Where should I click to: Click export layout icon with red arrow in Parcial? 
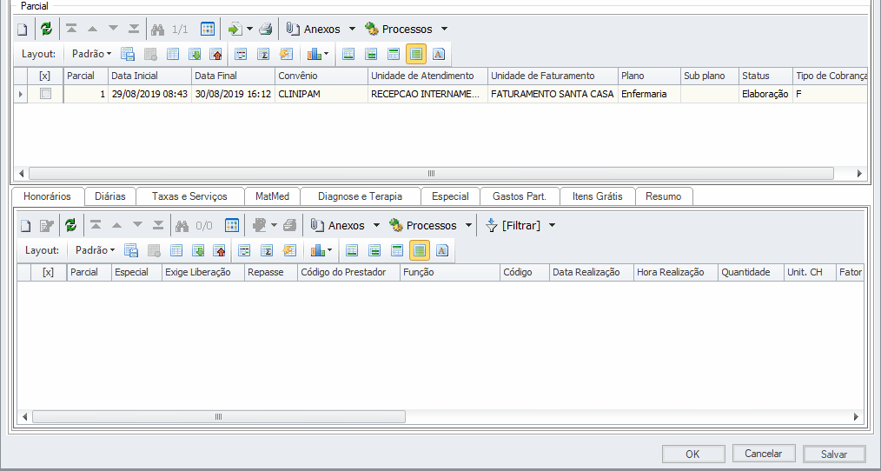tap(215, 54)
